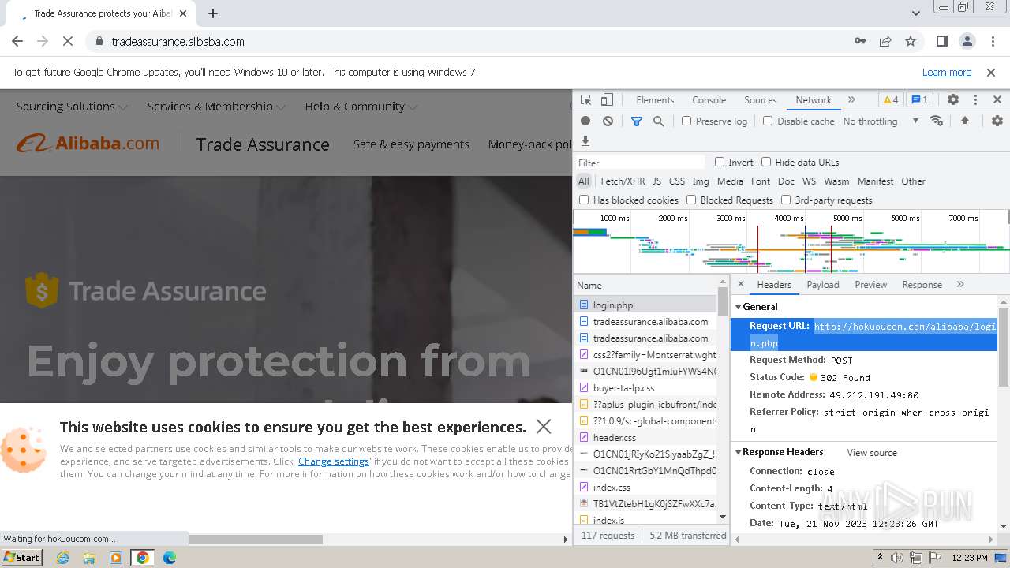1010x568 pixels.
Task: Collapse the General section
Action: pos(739,307)
